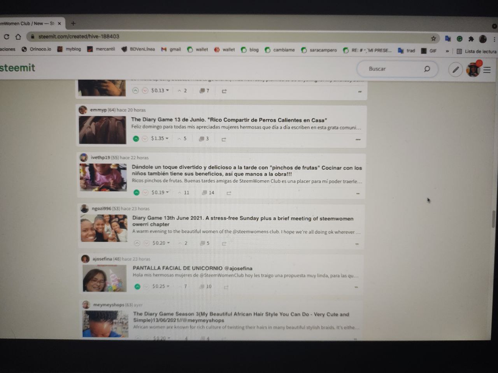498x373 pixels.
Task: Open more options on emmyp post
Action: 358,139
